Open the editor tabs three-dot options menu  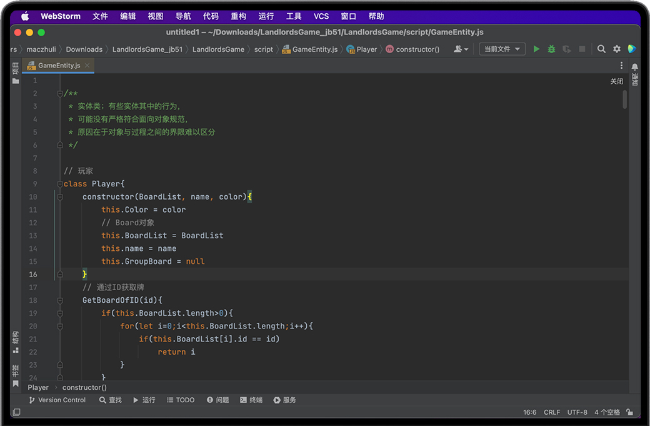click(621, 65)
